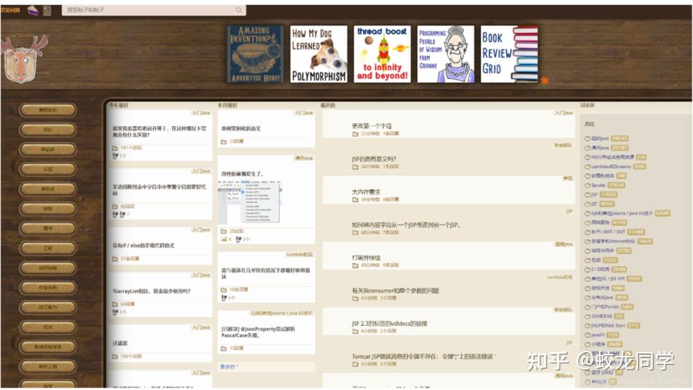
Task: Select 编程论坛 from the left sidebar
Action: (47, 109)
